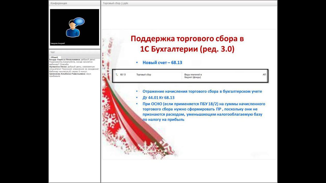Click chat message звук прибавьте
Screen dimensions: 326x183
tap(70, 75)
